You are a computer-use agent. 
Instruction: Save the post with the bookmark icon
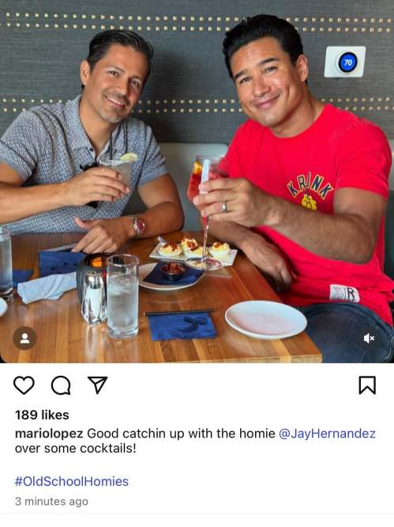[x=367, y=385]
